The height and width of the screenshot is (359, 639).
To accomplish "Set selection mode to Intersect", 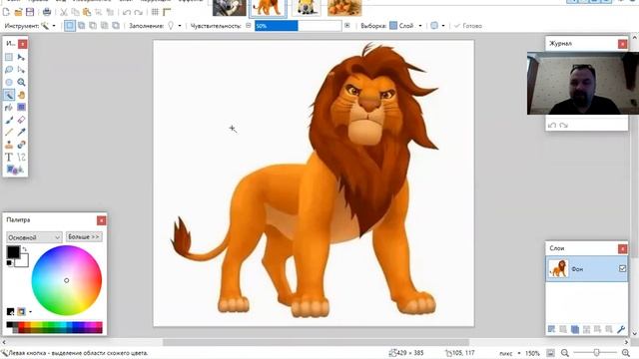I will (104, 26).
